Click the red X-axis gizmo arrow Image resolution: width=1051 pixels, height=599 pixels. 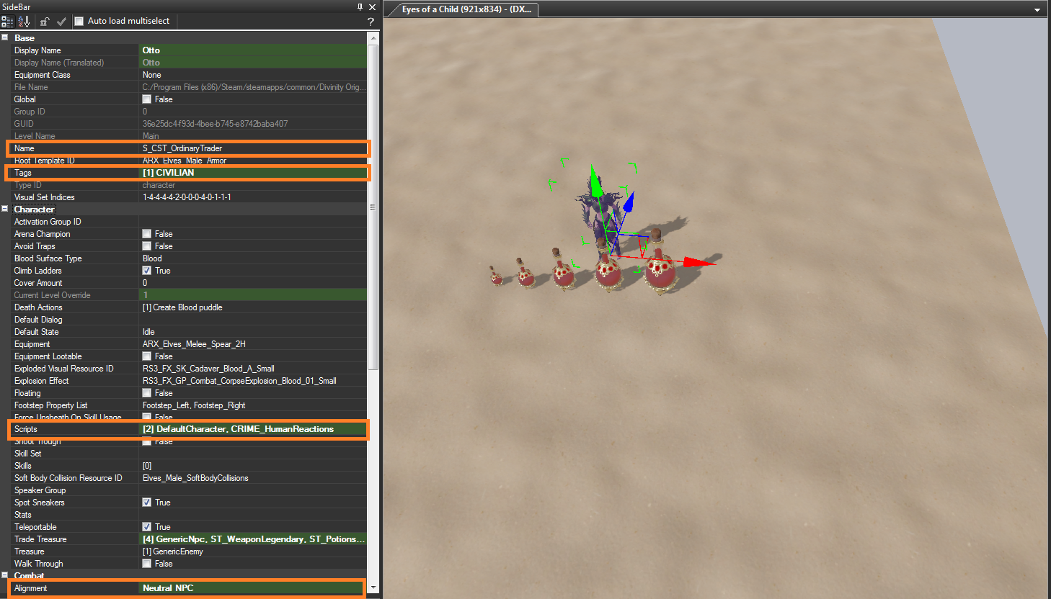click(x=699, y=262)
